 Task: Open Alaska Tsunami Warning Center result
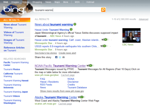[x=56, y=97]
